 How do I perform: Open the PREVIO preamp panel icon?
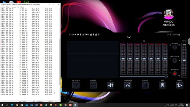pos(180,85)
